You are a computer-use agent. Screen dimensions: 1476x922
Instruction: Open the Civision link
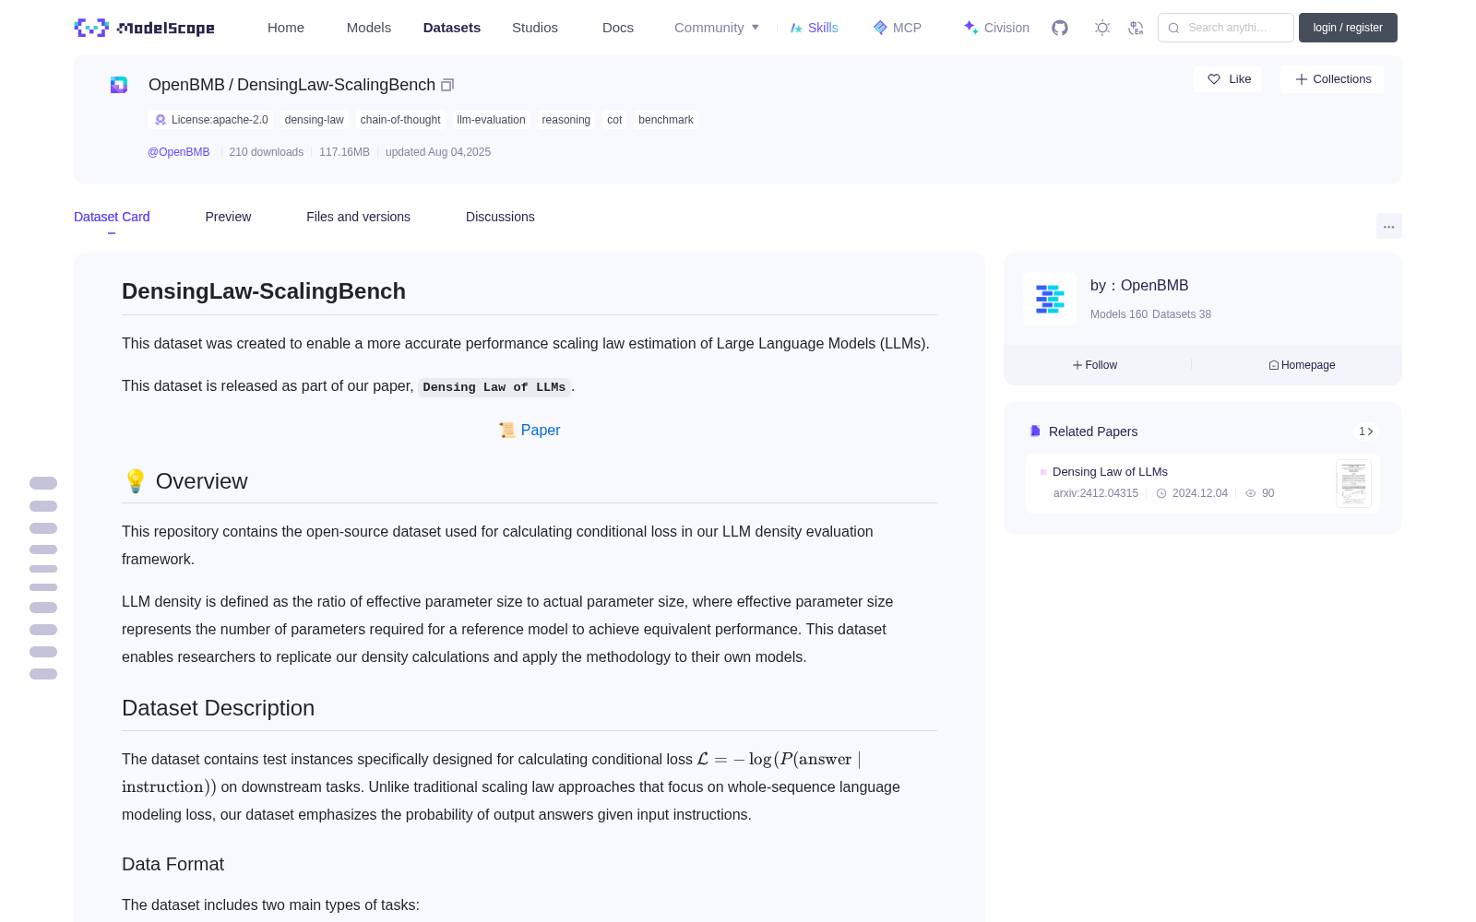pyautogui.click(x=996, y=28)
